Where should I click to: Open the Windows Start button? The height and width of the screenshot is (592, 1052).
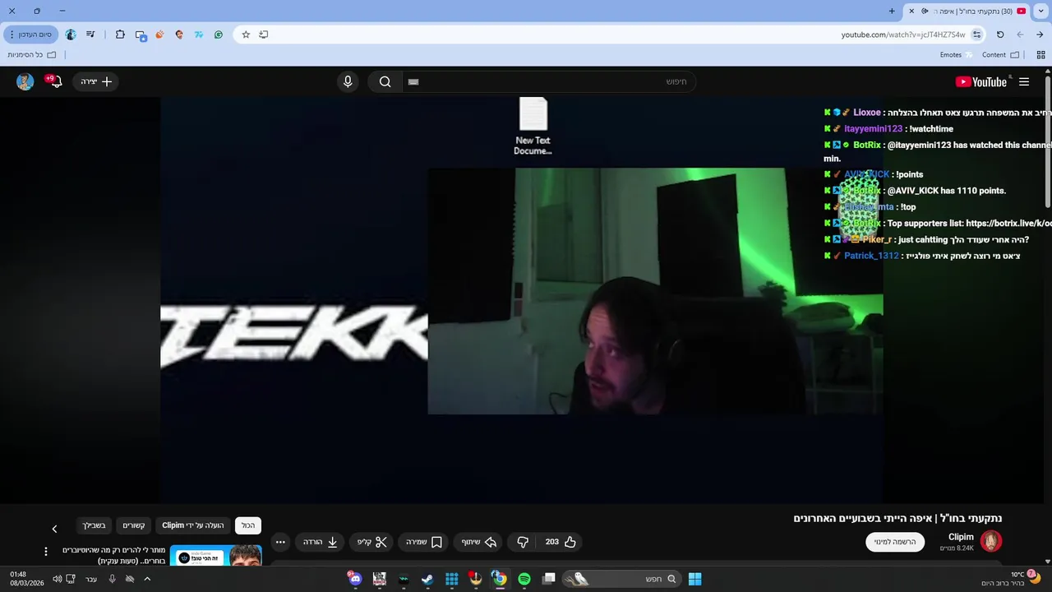tap(694, 579)
